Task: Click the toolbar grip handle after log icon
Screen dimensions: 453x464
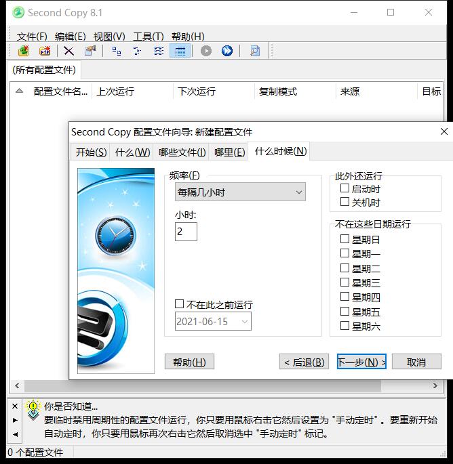Action: click(271, 51)
